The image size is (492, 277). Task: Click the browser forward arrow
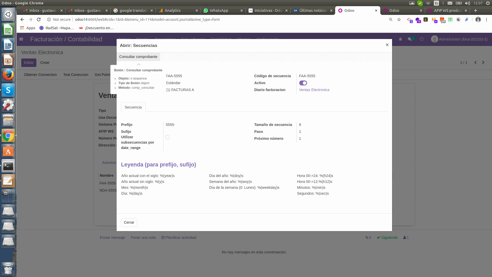(30, 19)
